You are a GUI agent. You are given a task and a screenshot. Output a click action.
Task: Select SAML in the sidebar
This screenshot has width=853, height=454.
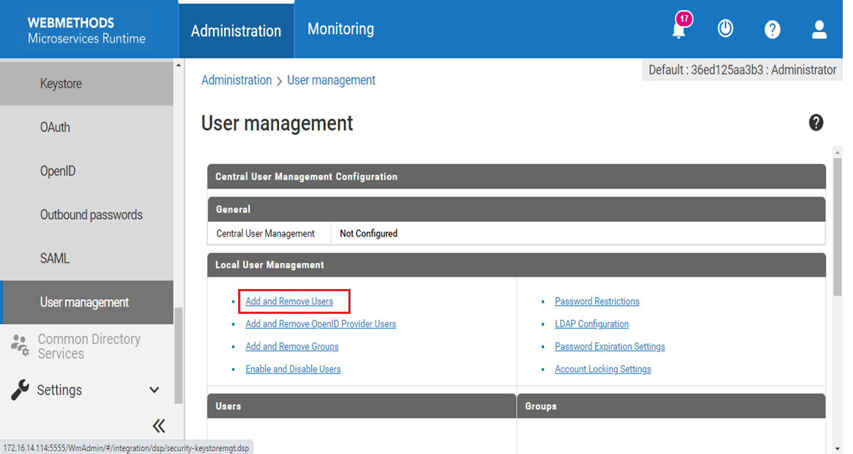[x=55, y=258]
